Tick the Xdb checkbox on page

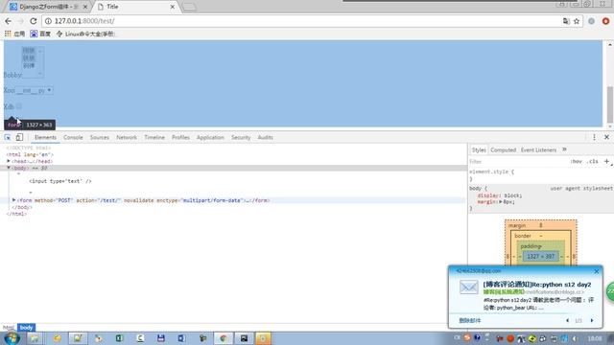[19, 106]
